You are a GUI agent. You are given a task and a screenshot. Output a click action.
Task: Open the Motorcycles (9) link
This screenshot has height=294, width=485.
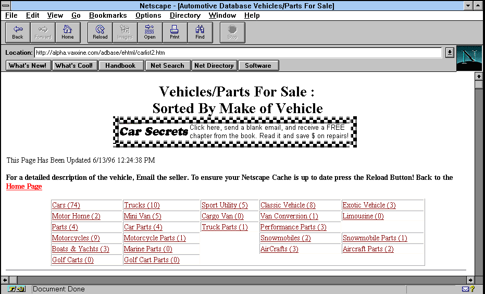76,238
